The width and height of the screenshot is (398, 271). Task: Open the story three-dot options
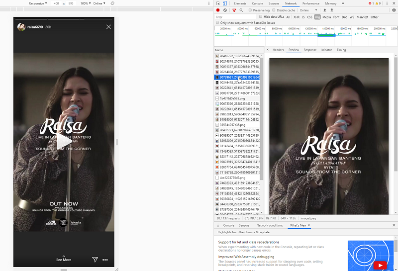tap(105, 260)
